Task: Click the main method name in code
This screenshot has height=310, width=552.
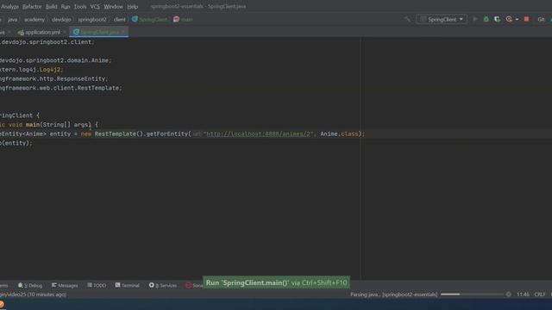Action: tap(33, 125)
